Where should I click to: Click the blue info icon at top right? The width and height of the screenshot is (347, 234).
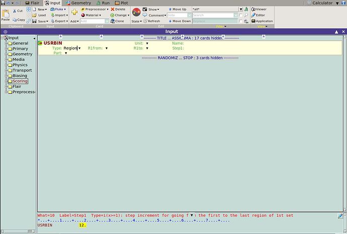point(343,3)
